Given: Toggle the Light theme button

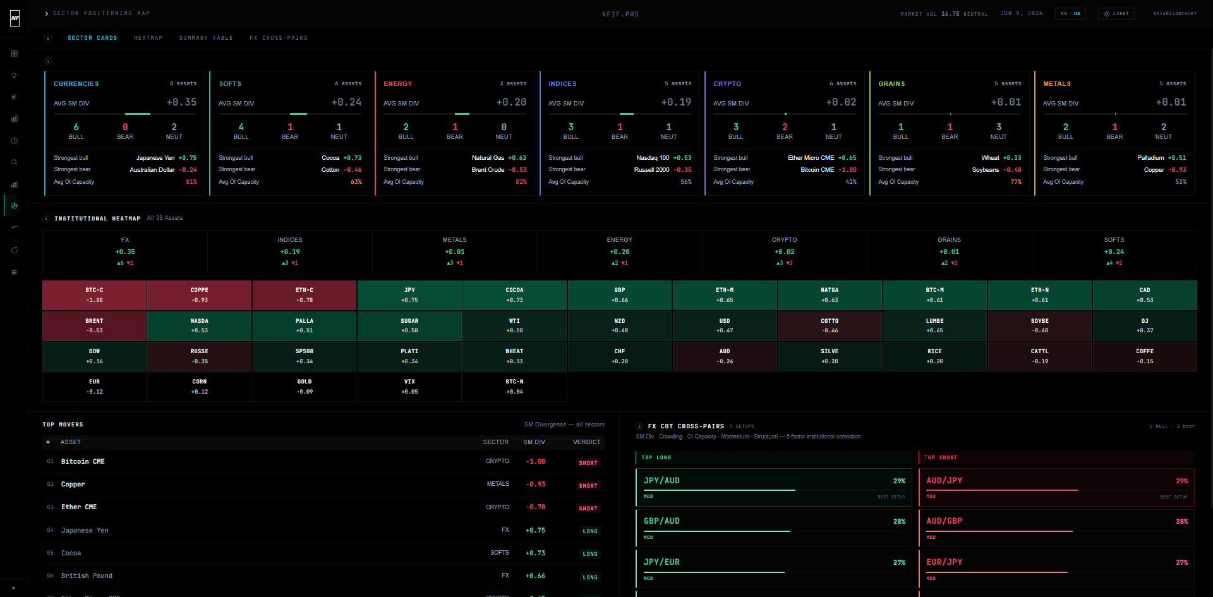Looking at the screenshot, I should tap(1116, 13).
